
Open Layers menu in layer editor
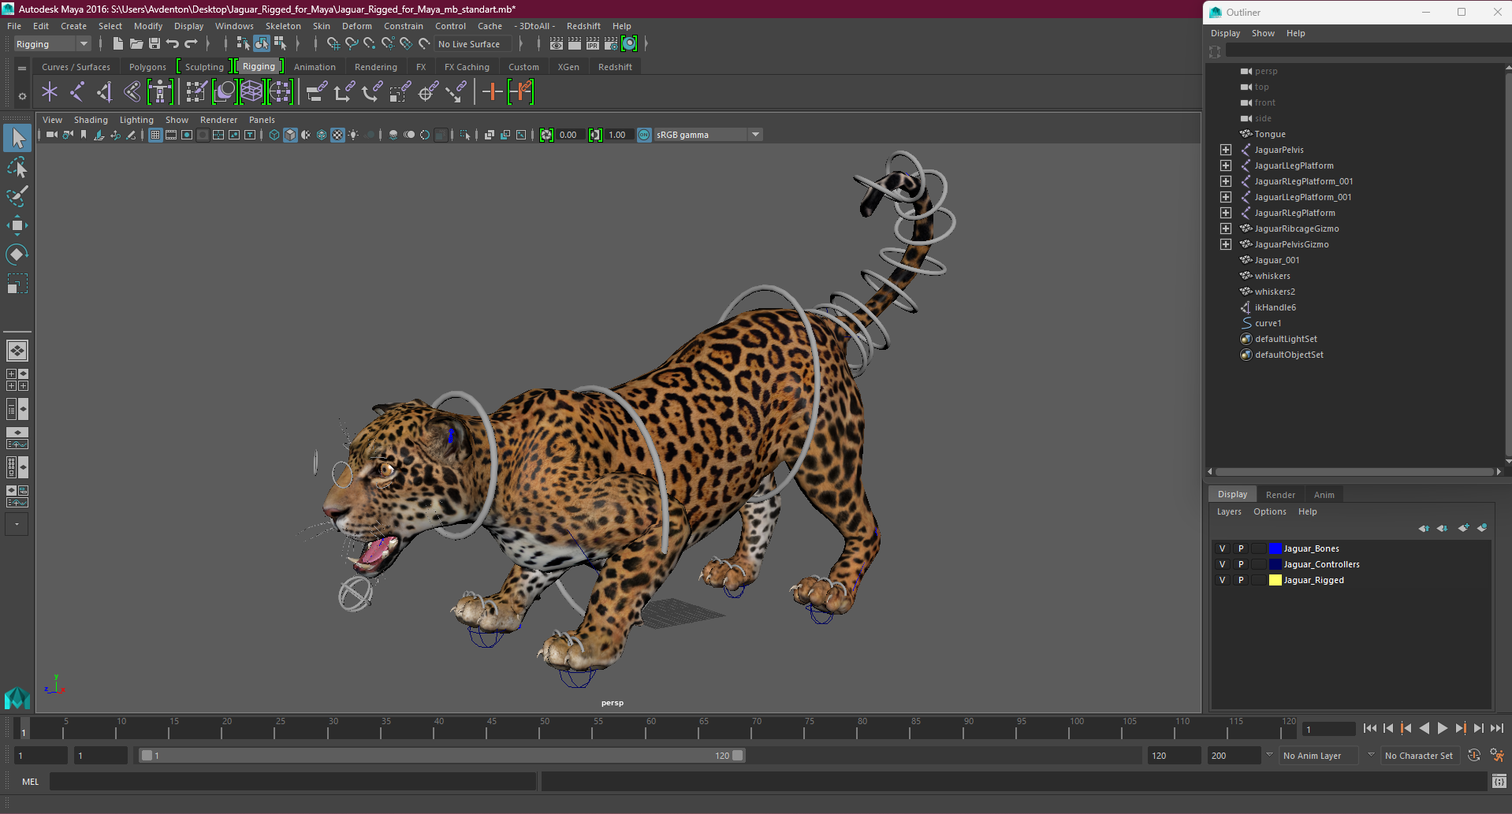pyautogui.click(x=1229, y=511)
